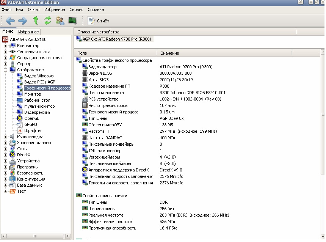Open the Справка menu
The height and width of the screenshot is (242, 326).
[x=96, y=9]
